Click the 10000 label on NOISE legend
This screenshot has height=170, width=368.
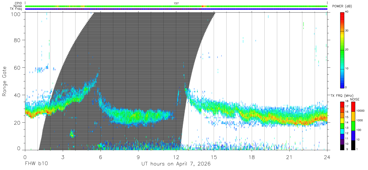(x=360, y=111)
